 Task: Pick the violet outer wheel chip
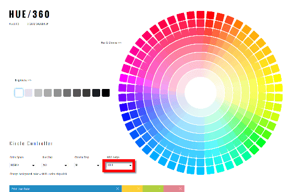(123, 97)
